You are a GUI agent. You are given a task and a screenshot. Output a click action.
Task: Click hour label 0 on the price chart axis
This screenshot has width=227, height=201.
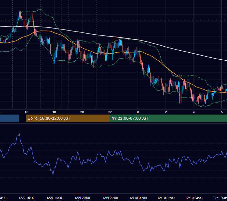tap(138, 112)
